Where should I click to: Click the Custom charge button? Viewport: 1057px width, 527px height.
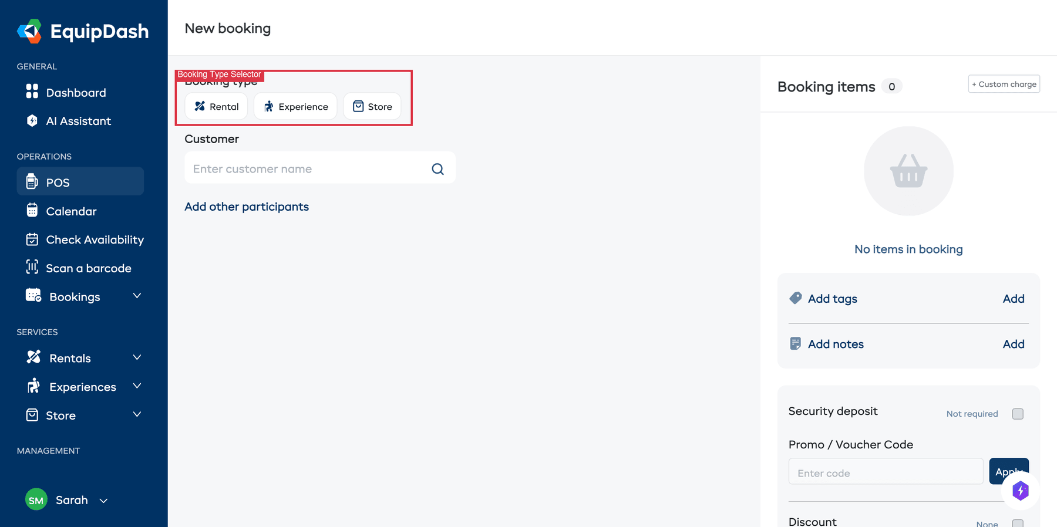coord(1004,84)
